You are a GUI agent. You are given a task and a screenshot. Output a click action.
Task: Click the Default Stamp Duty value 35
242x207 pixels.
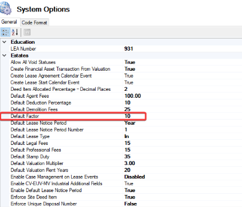pos(127,156)
